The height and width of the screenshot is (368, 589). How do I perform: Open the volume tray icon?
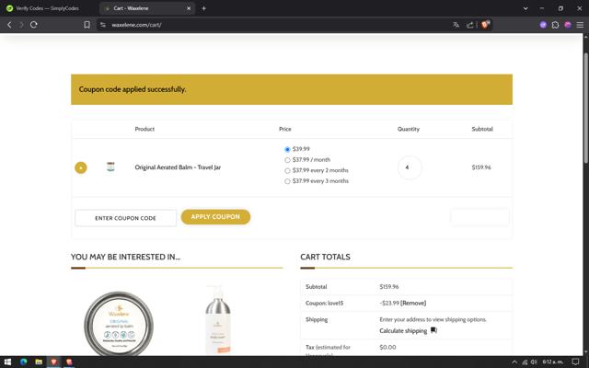[x=534, y=362]
